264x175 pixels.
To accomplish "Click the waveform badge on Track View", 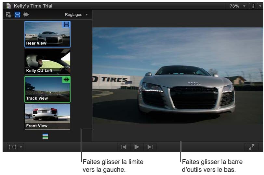I will point(66,80).
